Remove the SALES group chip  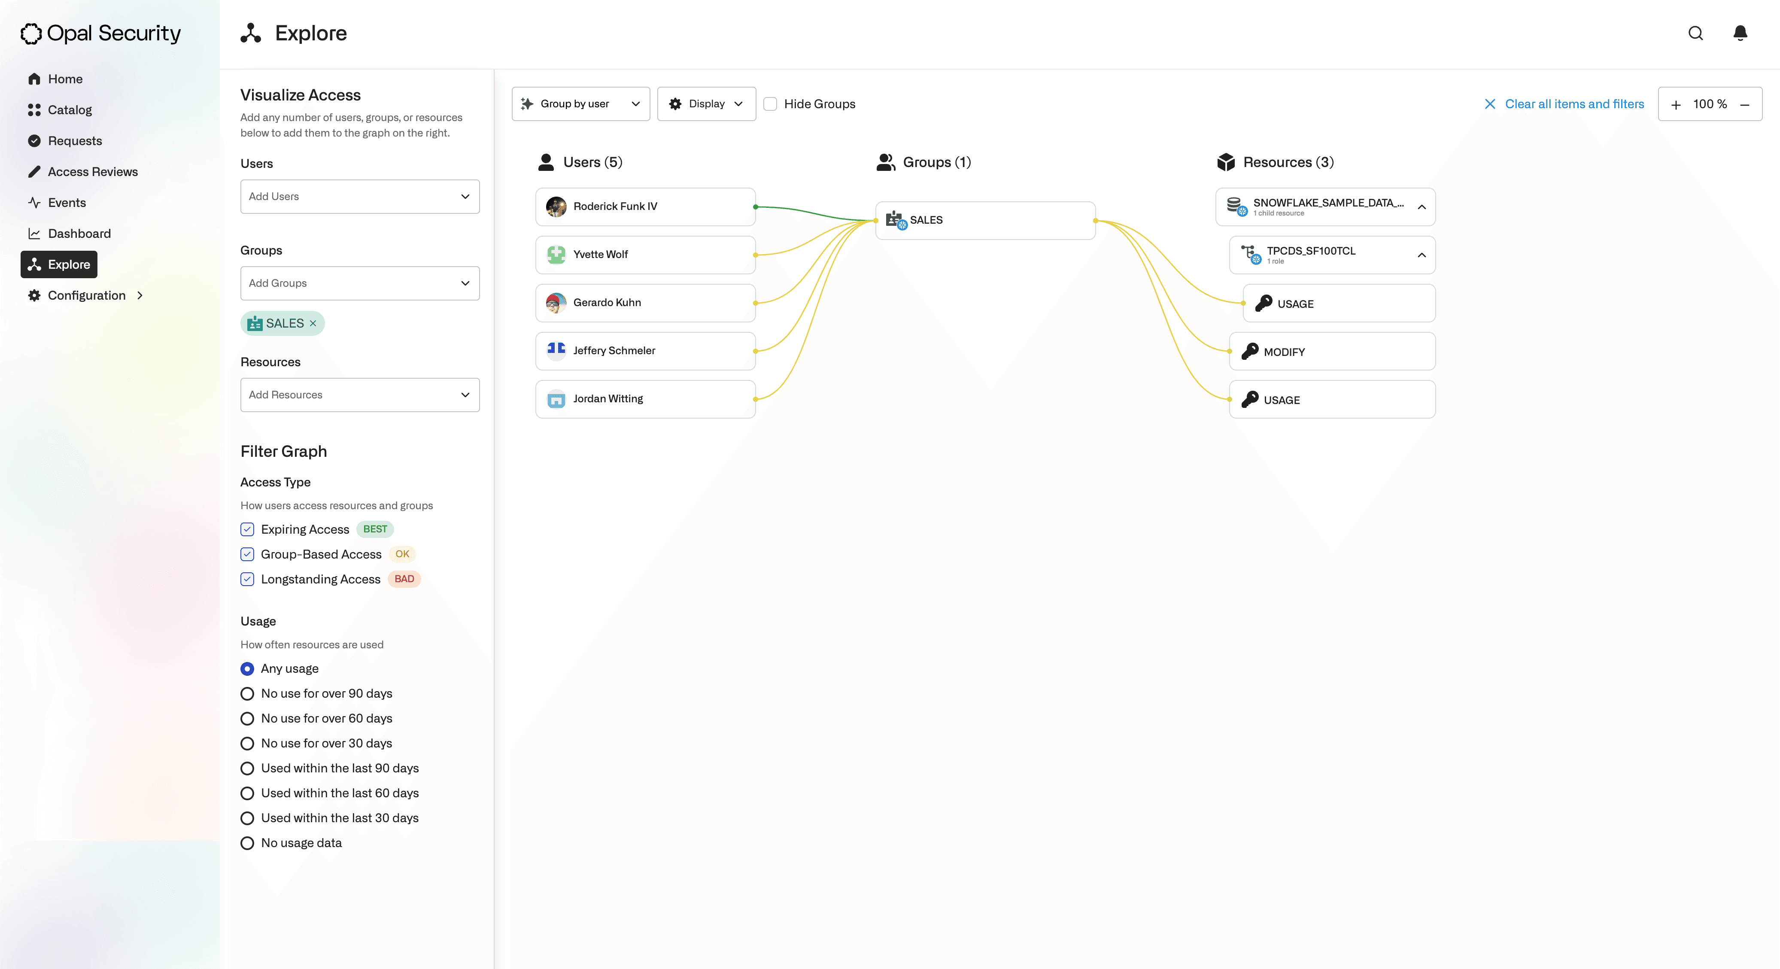click(313, 323)
